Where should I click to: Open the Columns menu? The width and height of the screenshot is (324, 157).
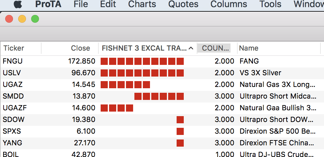(229, 4)
